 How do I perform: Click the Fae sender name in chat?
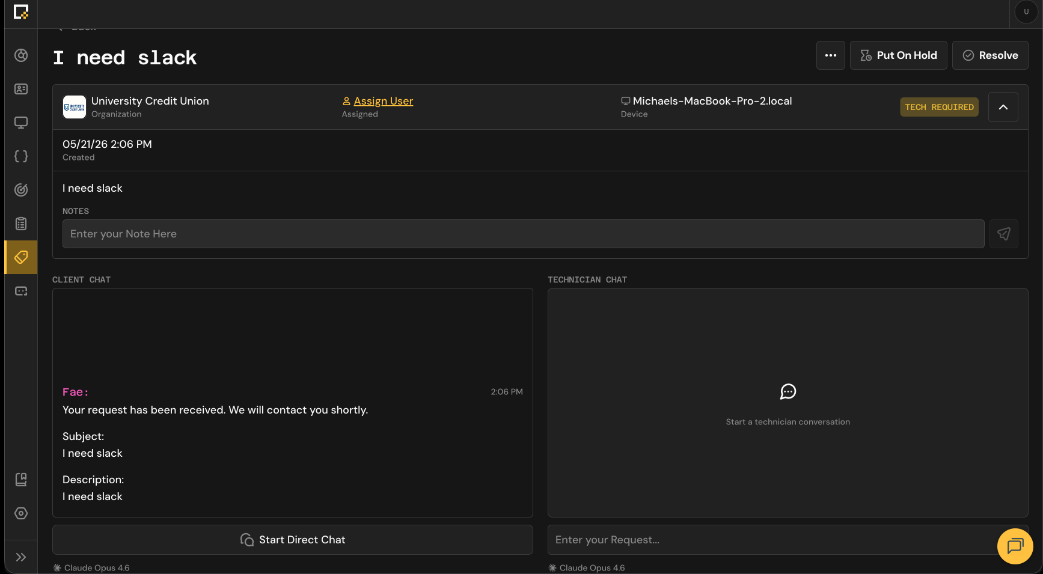76,392
